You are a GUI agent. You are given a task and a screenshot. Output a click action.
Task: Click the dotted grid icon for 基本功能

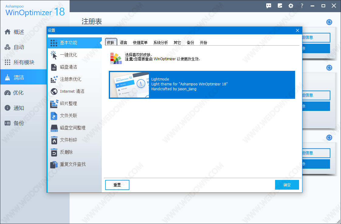tap(54, 43)
